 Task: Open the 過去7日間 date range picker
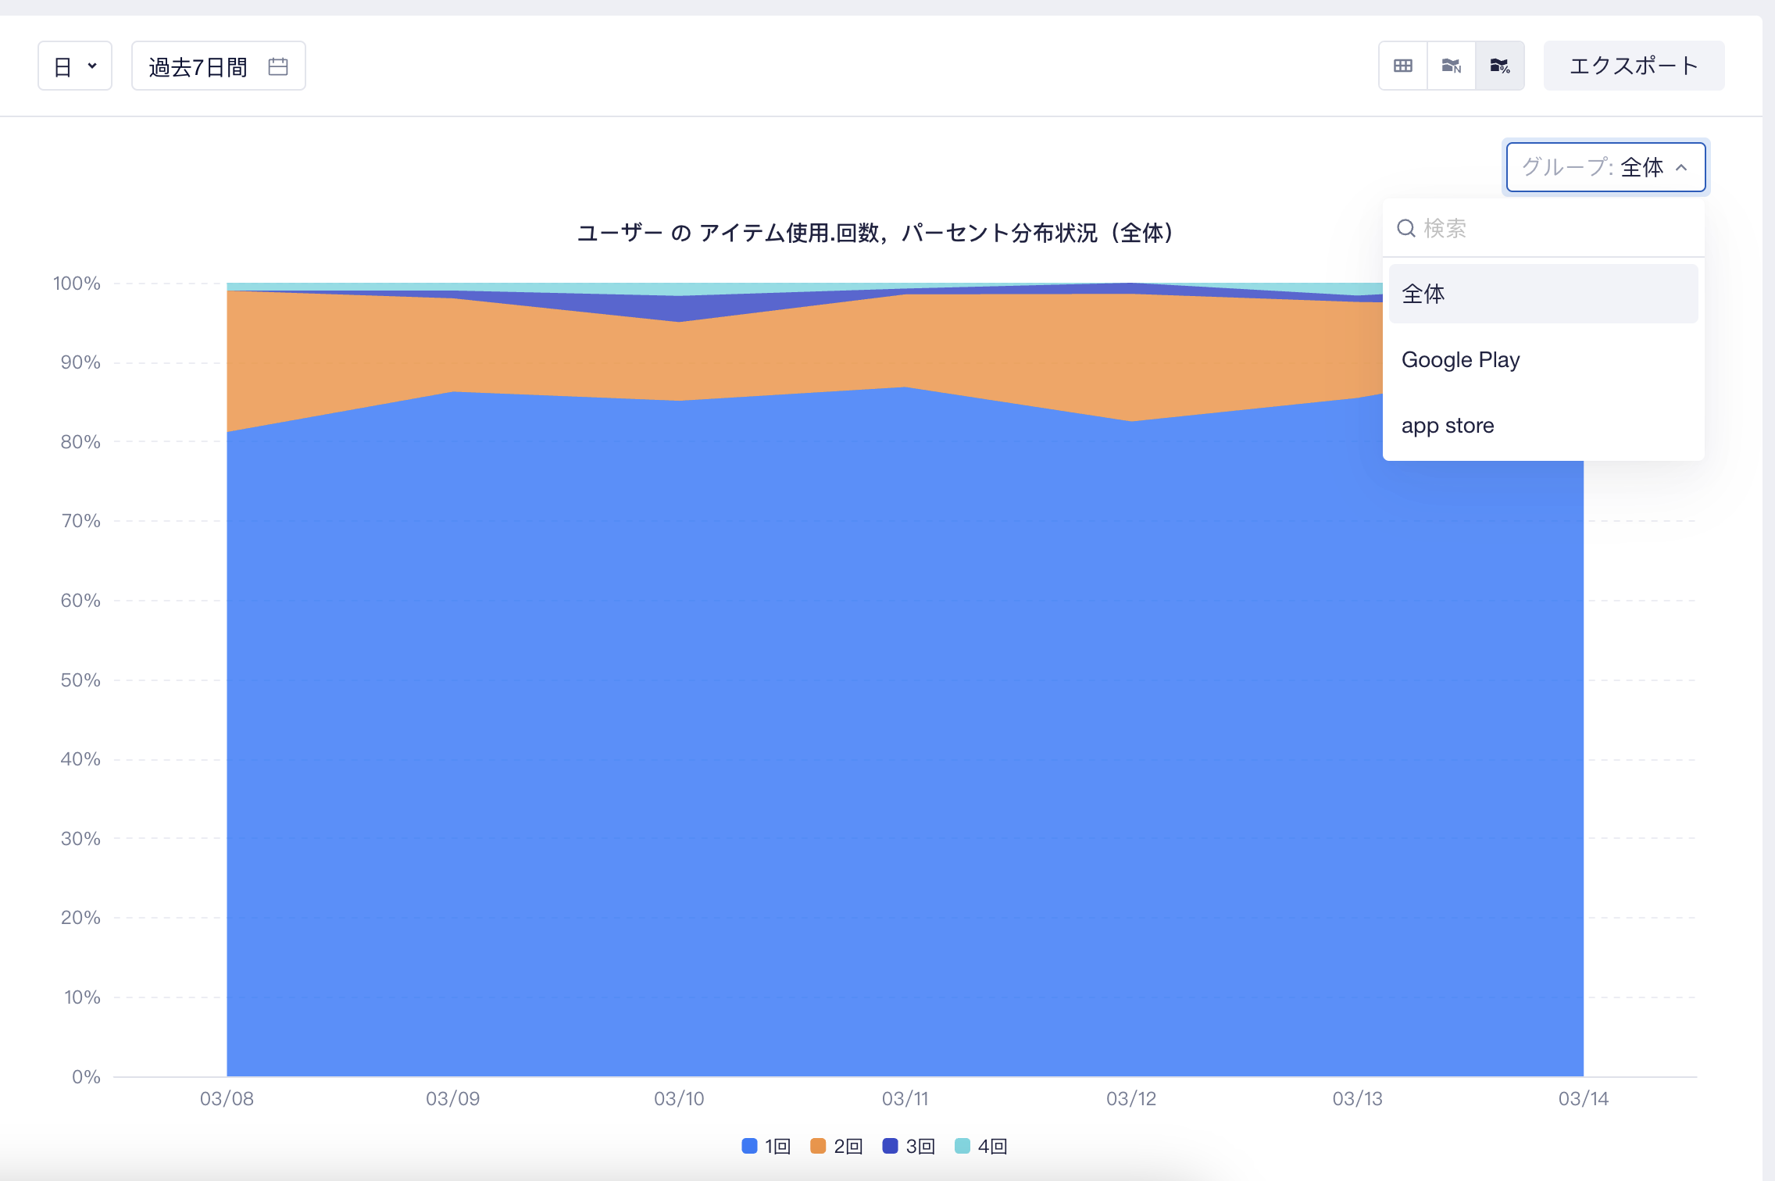click(x=219, y=66)
